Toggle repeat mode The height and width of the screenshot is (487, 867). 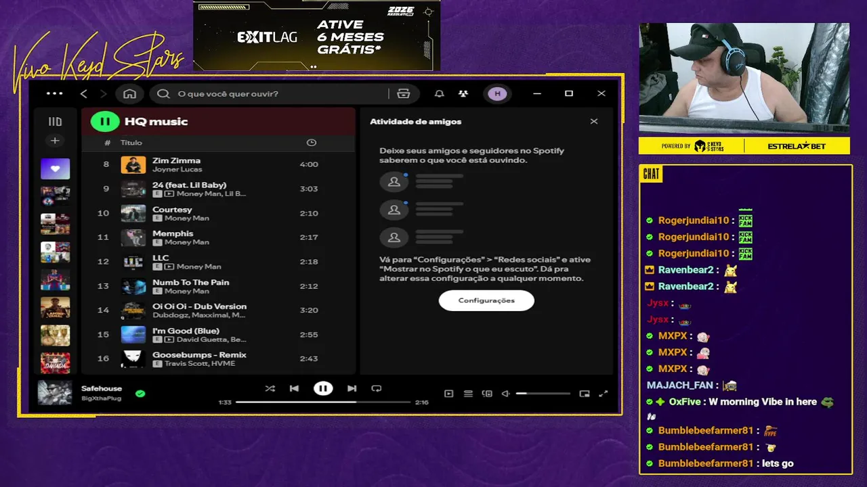pyautogui.click(x=377, y=388)
